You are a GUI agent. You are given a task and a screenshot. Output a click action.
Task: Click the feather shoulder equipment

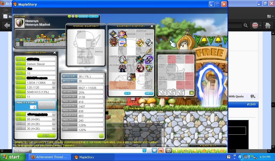149,51
